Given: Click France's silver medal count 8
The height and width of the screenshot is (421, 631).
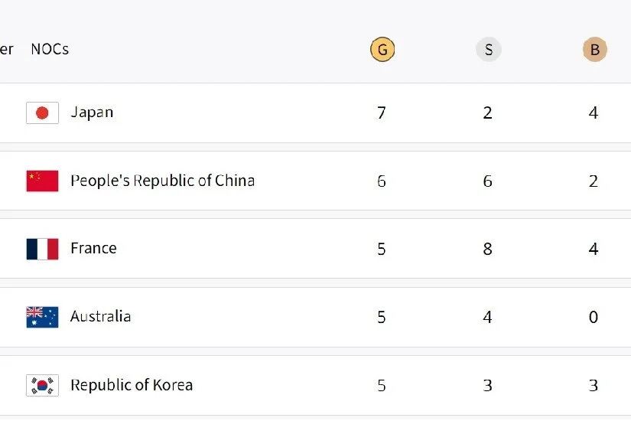Looking at the screenshot, I should point(487,249).
